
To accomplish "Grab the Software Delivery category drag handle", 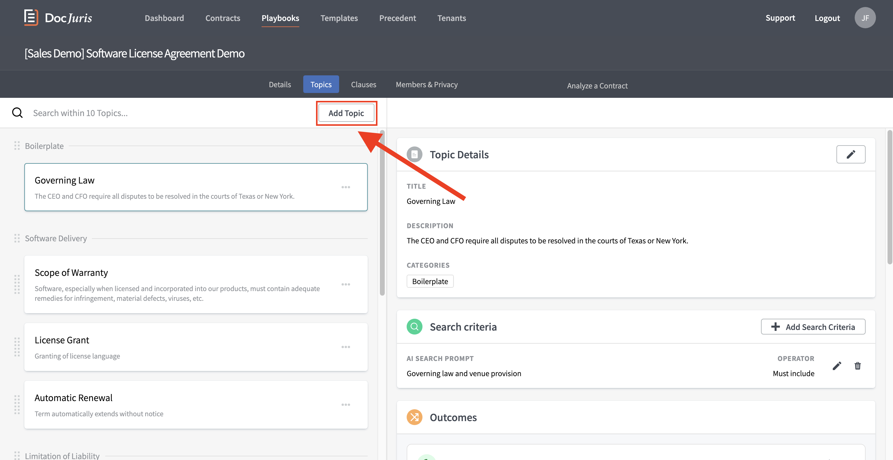I will pos(17,238).
